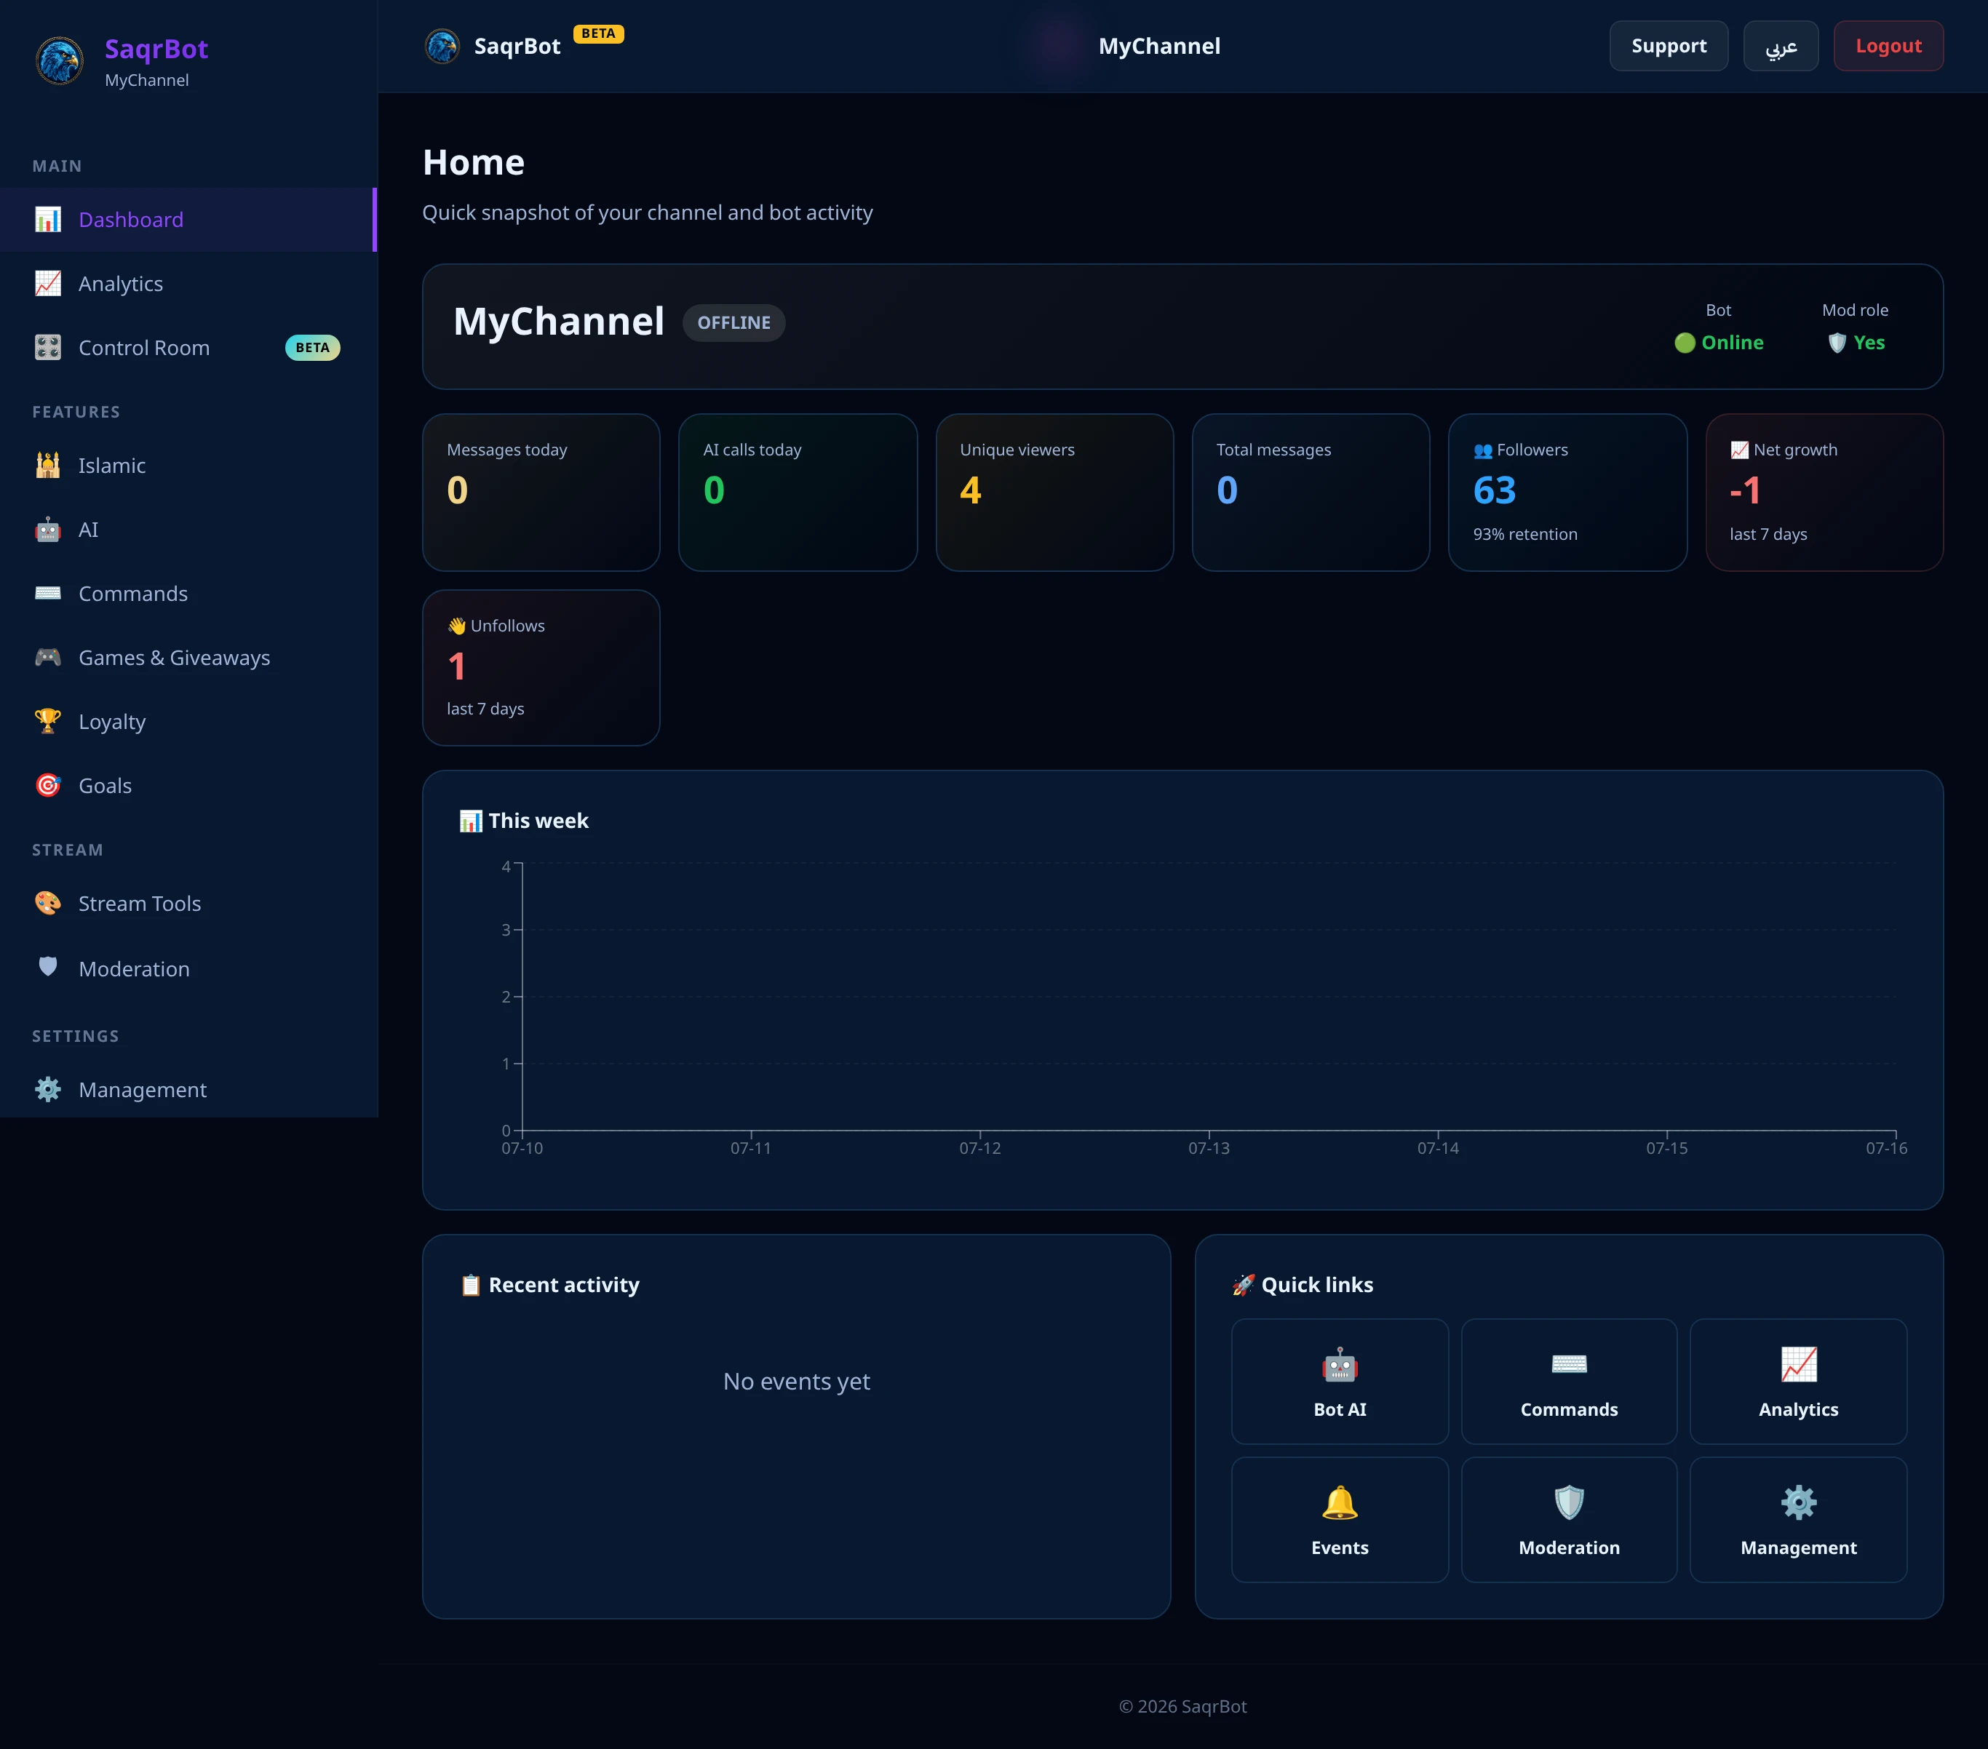Click the Control Room knobs icon
Screen dimensions: 1988x1749
[x=47, y=348]
